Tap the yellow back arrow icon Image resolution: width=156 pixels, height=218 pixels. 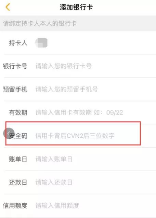tap(8, 7)
